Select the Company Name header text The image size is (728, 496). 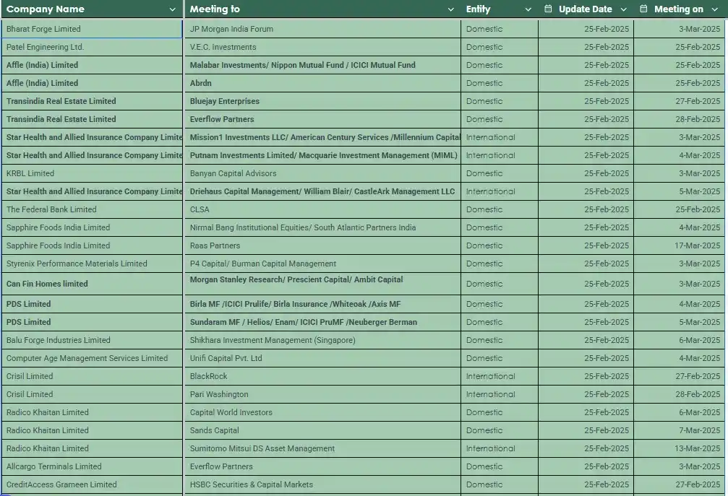(x=45, y=9)
